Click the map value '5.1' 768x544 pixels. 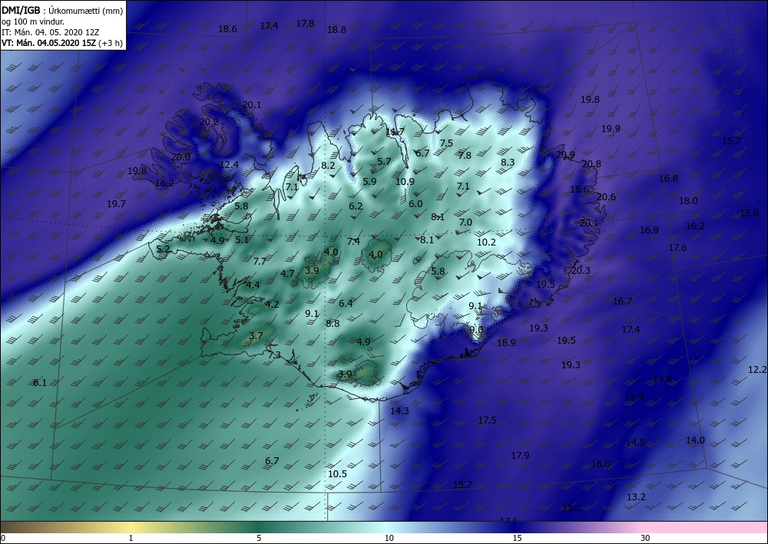coord(242,239)
